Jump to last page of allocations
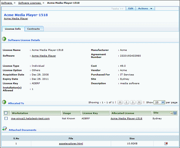The image size is (180, 148). pos(139,102)
